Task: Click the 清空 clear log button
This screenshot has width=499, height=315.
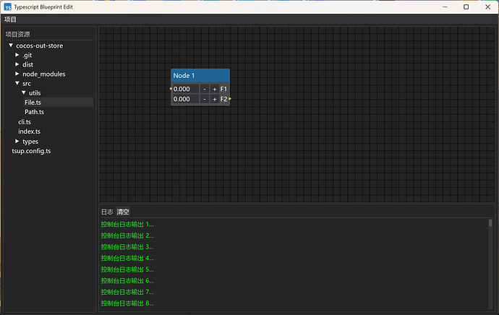Action: pyautogui.click(x=123, y=212)
